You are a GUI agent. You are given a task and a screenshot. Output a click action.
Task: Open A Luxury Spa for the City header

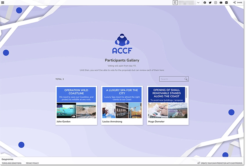click(x=122, y=95)
